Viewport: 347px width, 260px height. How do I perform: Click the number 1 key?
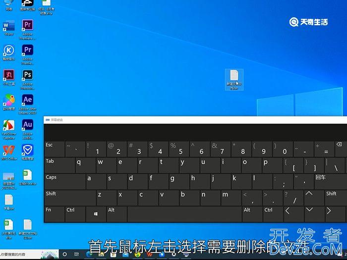pyautogui.click(x=96, y=149)
